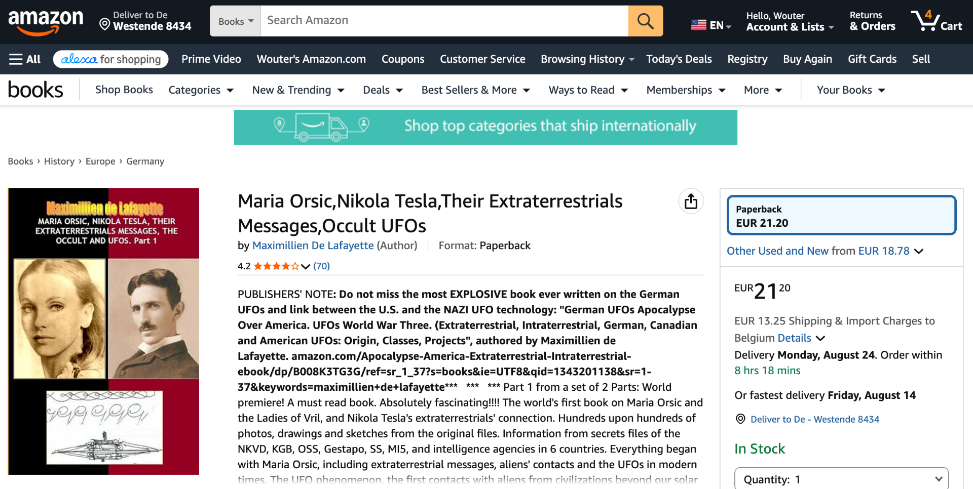Click the books section logo
This screenshot has width=973, height=489.
pyautogui.click(x=35, y=90)
